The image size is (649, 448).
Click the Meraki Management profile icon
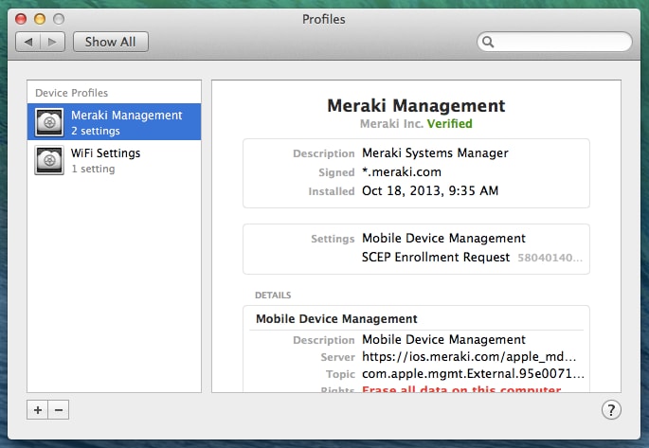coord(49,122)
